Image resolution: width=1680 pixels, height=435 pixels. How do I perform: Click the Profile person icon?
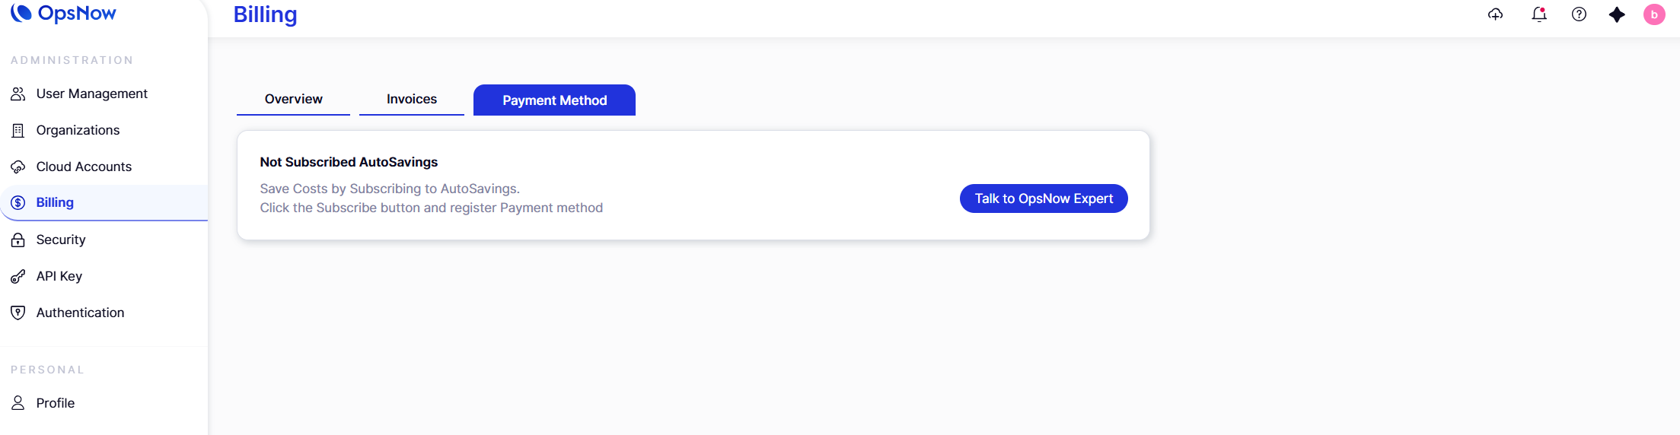(x=18, y=403)
